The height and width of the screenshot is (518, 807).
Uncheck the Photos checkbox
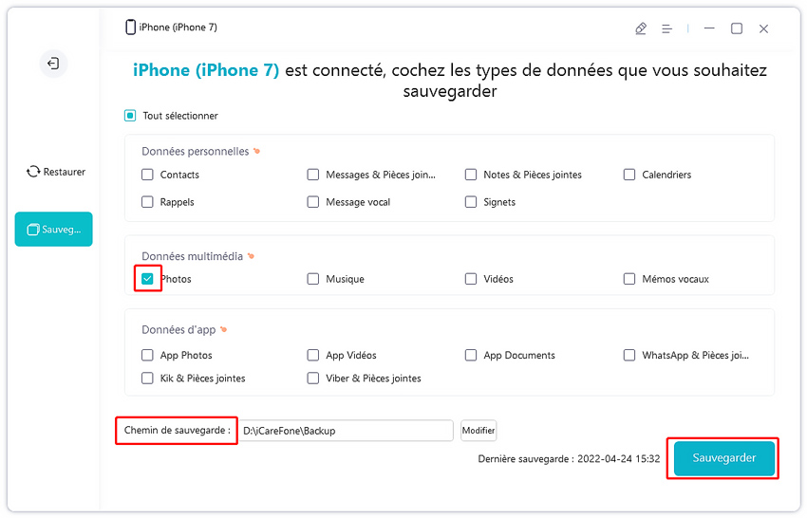(x=148, y=279)
